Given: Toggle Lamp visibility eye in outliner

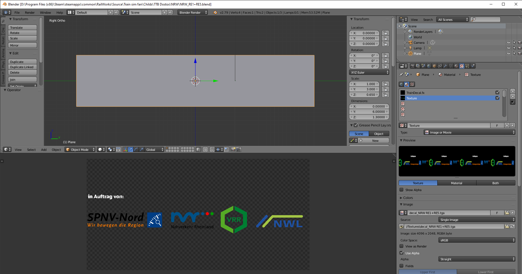Looking at the screenshot, I should (x=509, y=48).
